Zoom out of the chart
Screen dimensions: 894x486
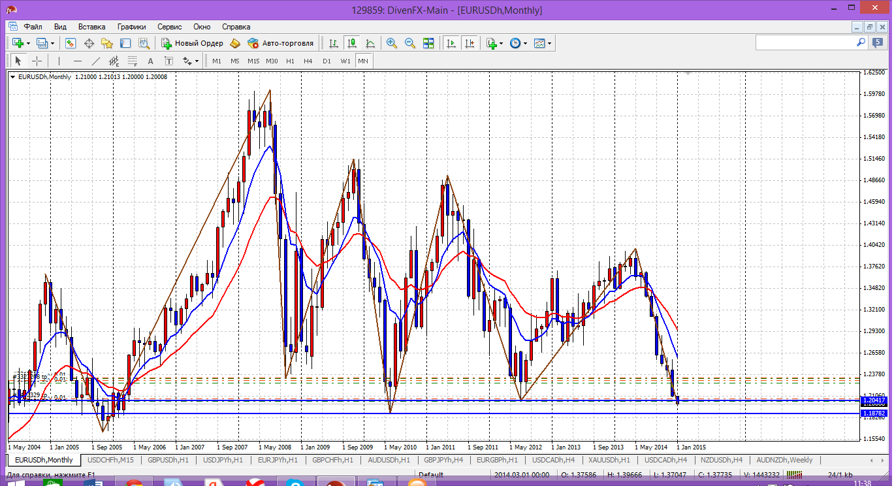click(x=410, y=43)
